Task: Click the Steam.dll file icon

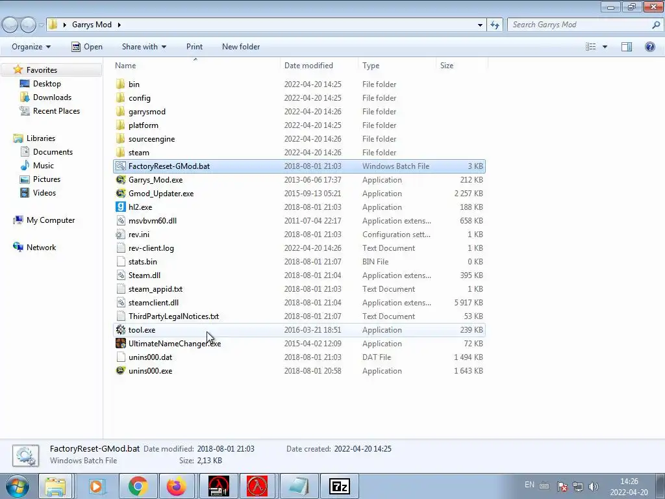Action: click(x=120, y=275)
